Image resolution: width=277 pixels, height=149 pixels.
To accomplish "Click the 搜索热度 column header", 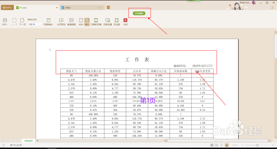I will click(115, 71).
